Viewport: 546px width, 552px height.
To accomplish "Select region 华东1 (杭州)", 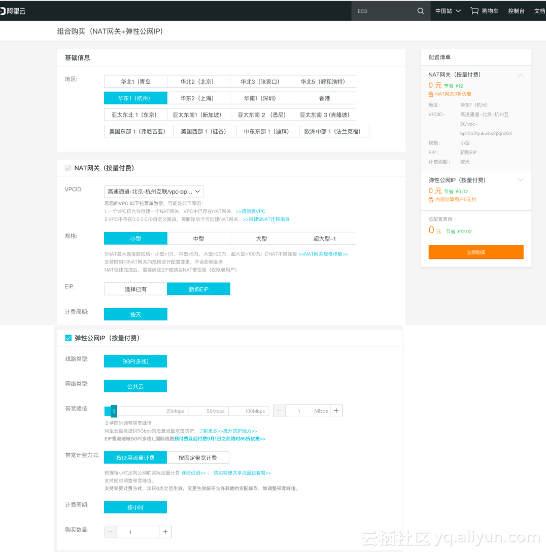I will [x=135, y=98].
